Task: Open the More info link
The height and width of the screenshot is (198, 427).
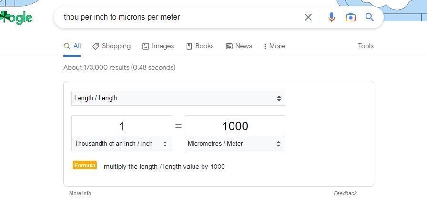Action: 80,193
